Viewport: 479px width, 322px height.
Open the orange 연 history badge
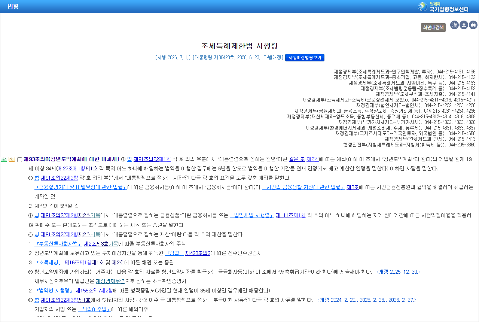tap(12, 160)
